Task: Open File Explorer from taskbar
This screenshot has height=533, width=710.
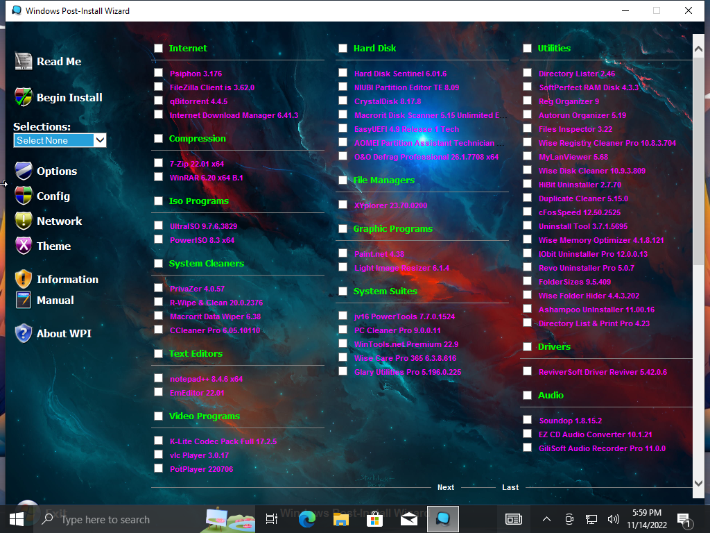Action: click(340, 519)
